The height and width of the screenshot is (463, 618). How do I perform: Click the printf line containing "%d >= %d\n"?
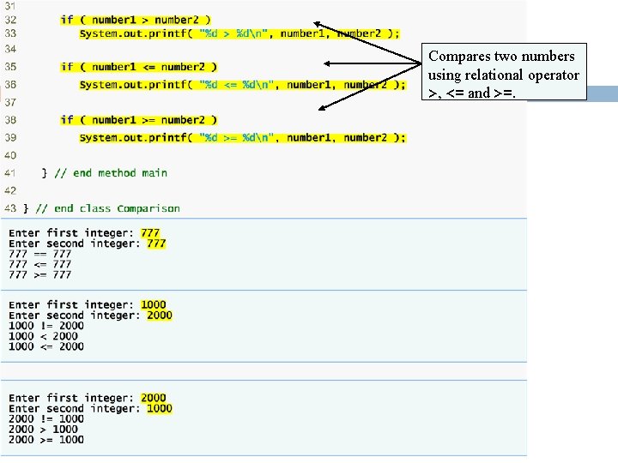coord(242,137)
